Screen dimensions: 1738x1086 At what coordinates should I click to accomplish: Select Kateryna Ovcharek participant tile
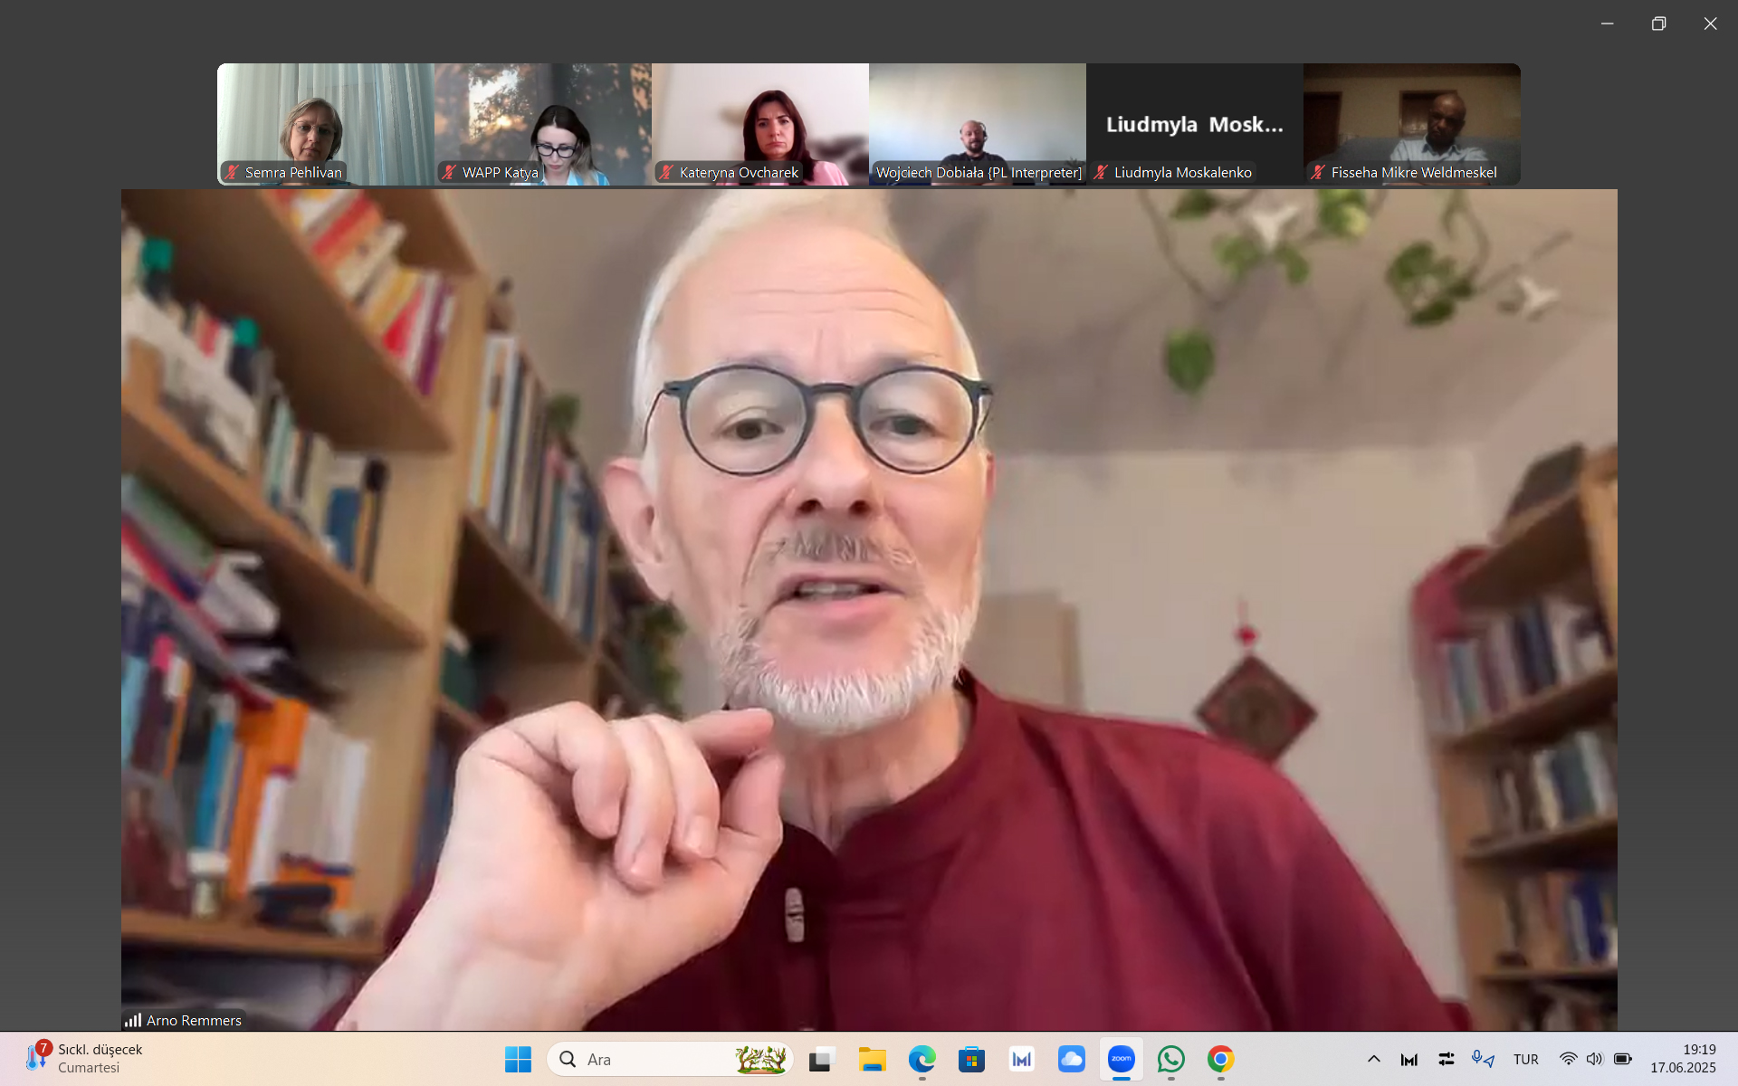[760, 122]
